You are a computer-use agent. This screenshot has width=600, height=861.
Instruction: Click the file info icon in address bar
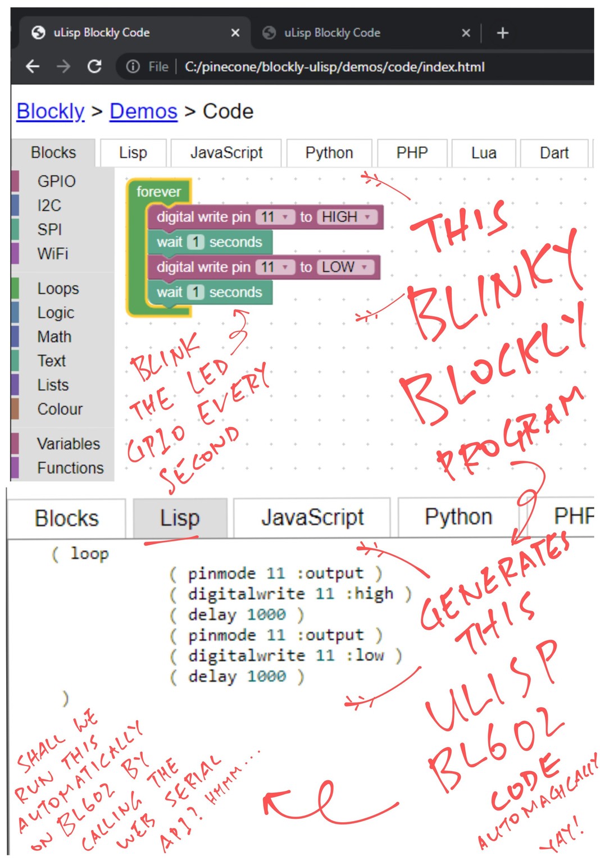pyautogui.click(x=133, y=67)
